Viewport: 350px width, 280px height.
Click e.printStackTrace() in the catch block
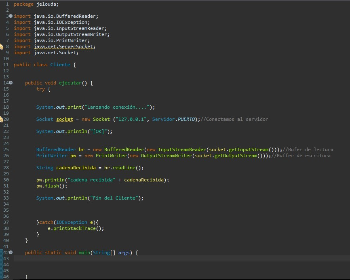[76, 228]
